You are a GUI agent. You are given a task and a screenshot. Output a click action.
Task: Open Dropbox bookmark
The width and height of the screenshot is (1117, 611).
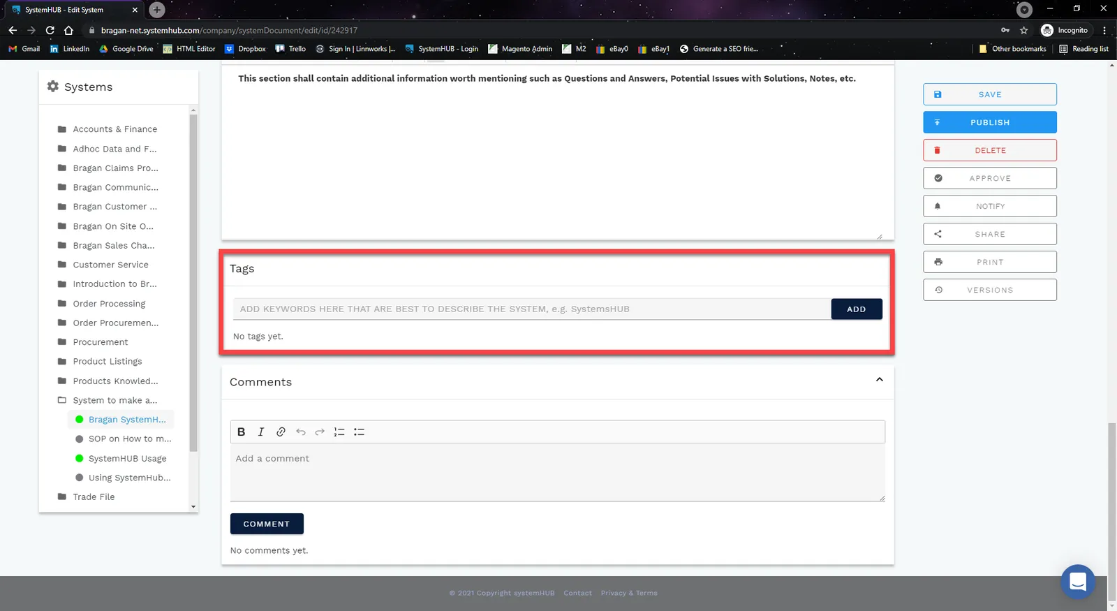[x=245, y=49]
